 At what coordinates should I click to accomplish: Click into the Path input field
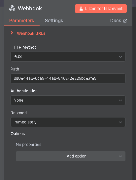coord(68,78)
